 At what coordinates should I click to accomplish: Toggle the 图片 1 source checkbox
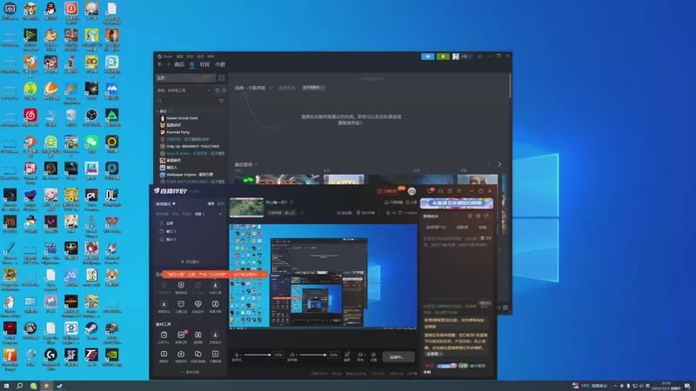tap(162, 240)
